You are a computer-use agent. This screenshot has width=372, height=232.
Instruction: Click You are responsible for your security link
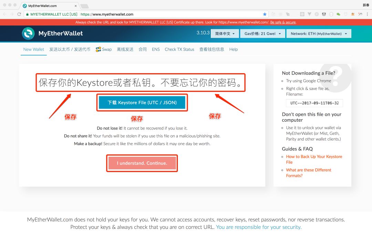click(259, 227)
